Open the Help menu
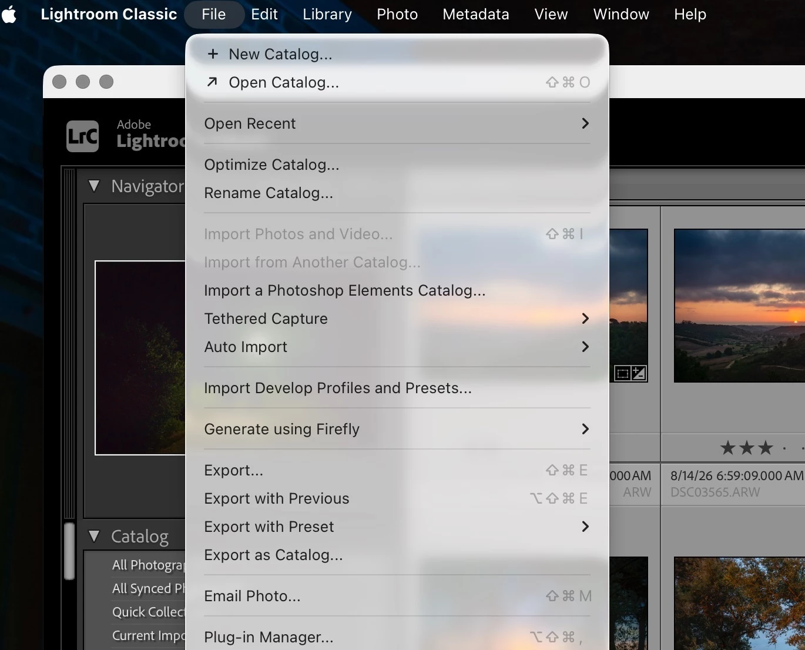Screen dimensions: 805x650 click(690, 14)
